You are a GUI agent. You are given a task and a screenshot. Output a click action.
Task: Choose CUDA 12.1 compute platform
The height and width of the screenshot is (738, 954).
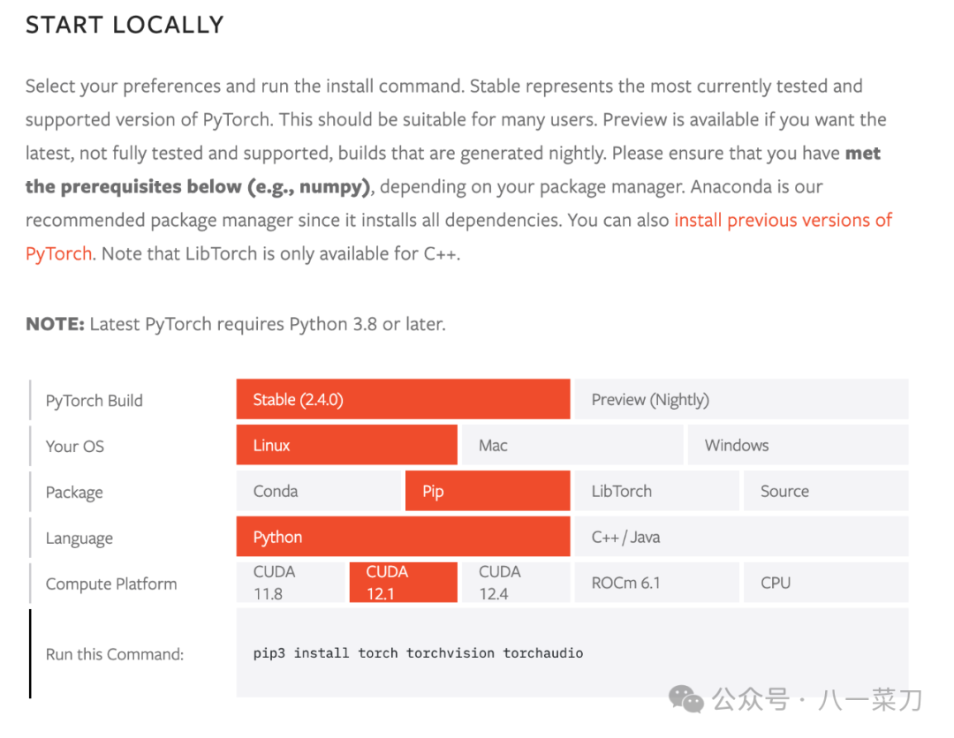tap(403, 583)
